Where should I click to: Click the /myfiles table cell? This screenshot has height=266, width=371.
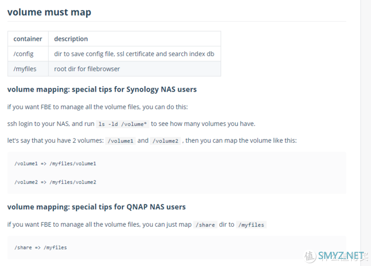tap(28, 69)
